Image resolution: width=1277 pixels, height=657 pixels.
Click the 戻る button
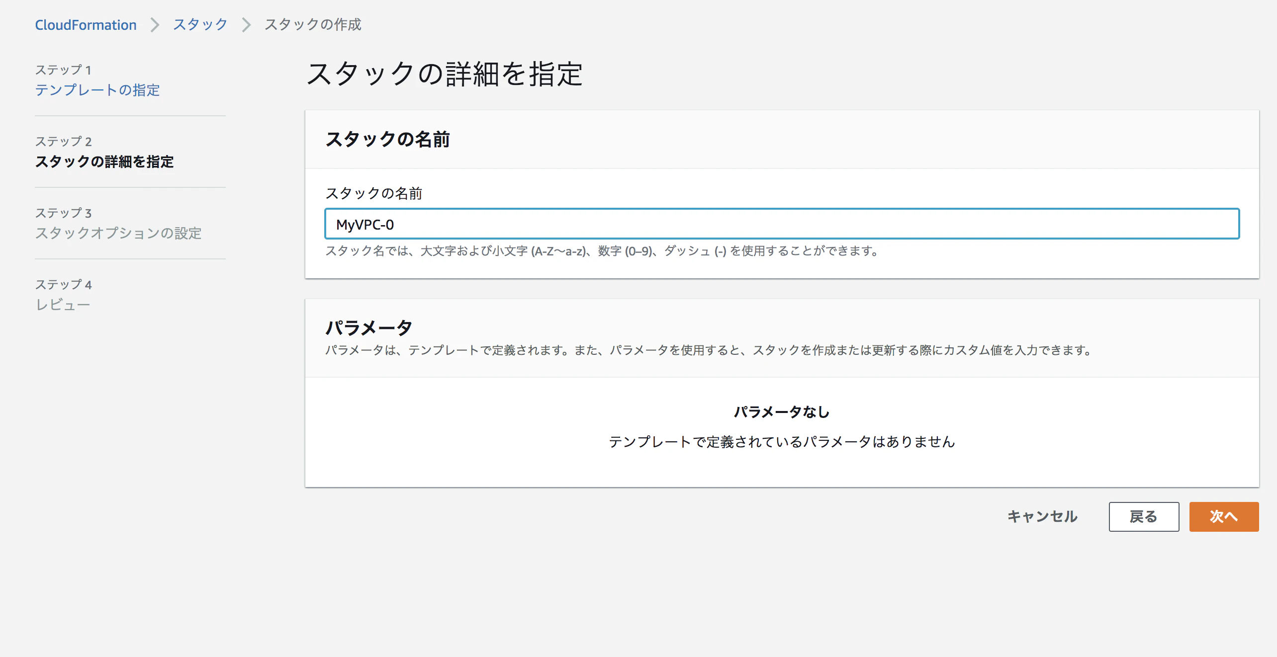click(x=1144, y=517)
